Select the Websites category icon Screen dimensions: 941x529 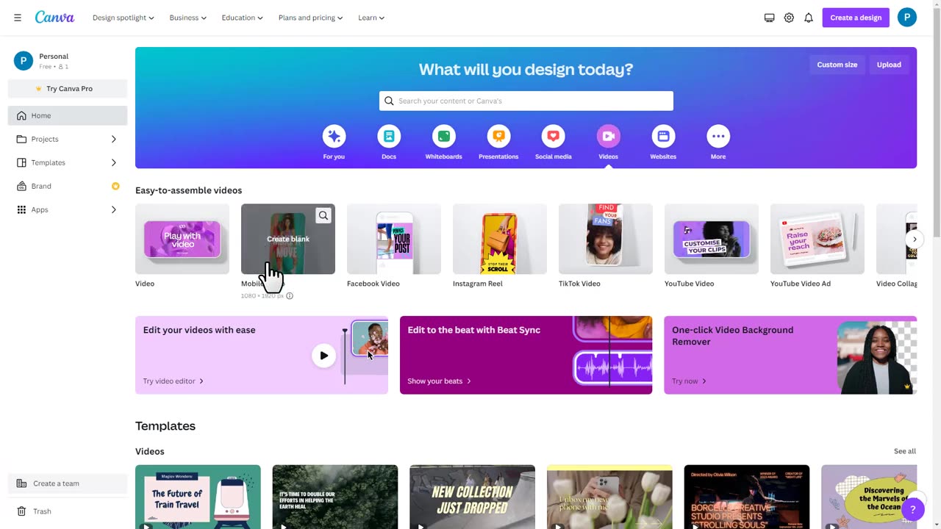663,136
